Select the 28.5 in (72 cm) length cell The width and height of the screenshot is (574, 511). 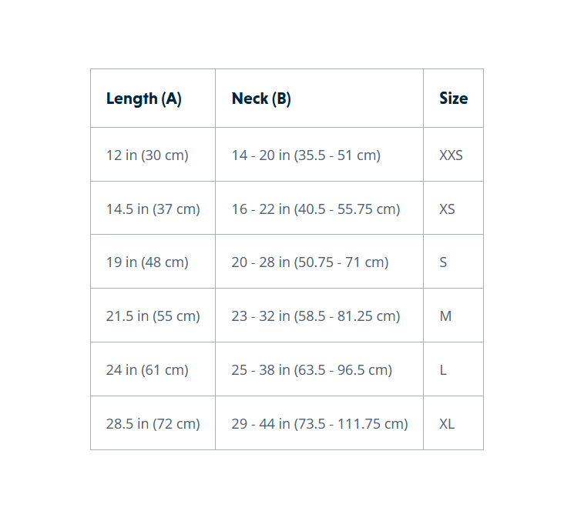point(153,423)
